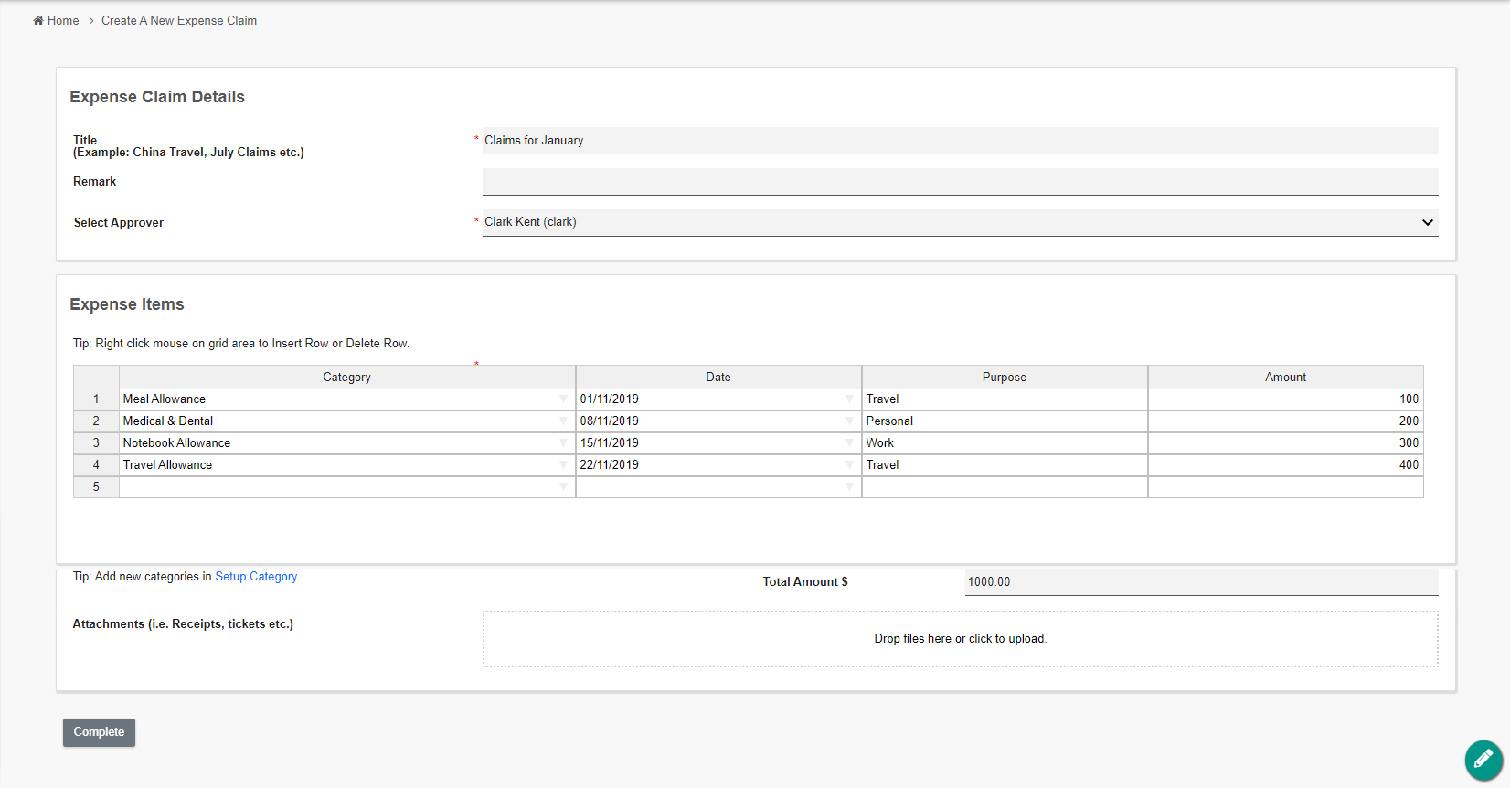Click the Home icon in breadcrumb
Image resolution: width=1510 pixels, height=788 pixels.
coord(38,21)
